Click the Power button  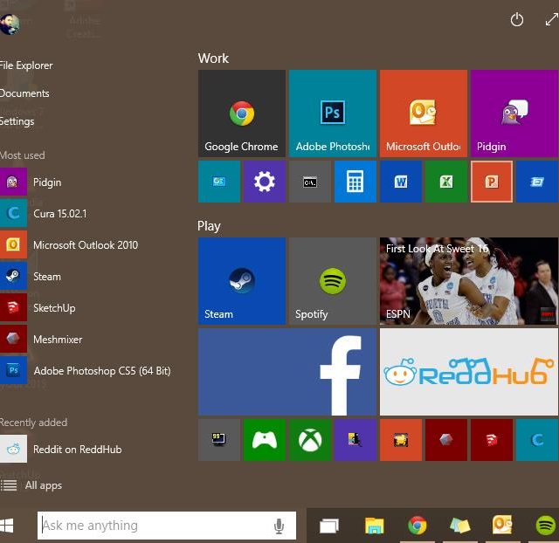[x=516, y=20]
